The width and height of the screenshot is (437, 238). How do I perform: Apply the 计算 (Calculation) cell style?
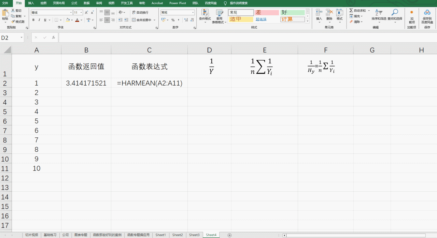tap(293, 19)
